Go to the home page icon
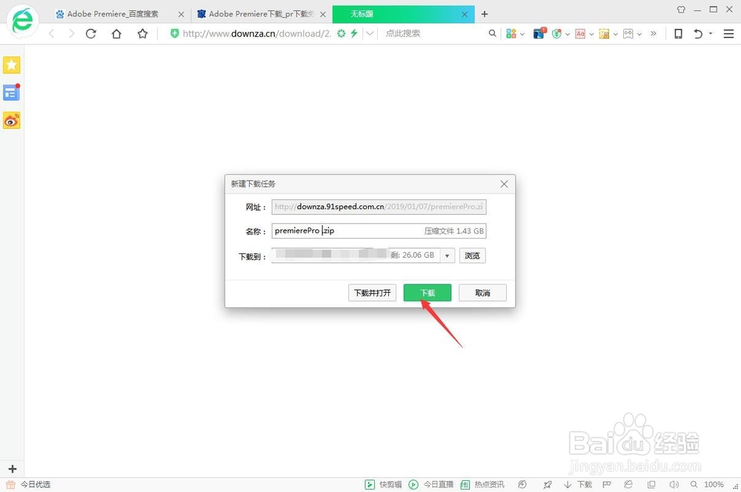 tap(116, 33)
